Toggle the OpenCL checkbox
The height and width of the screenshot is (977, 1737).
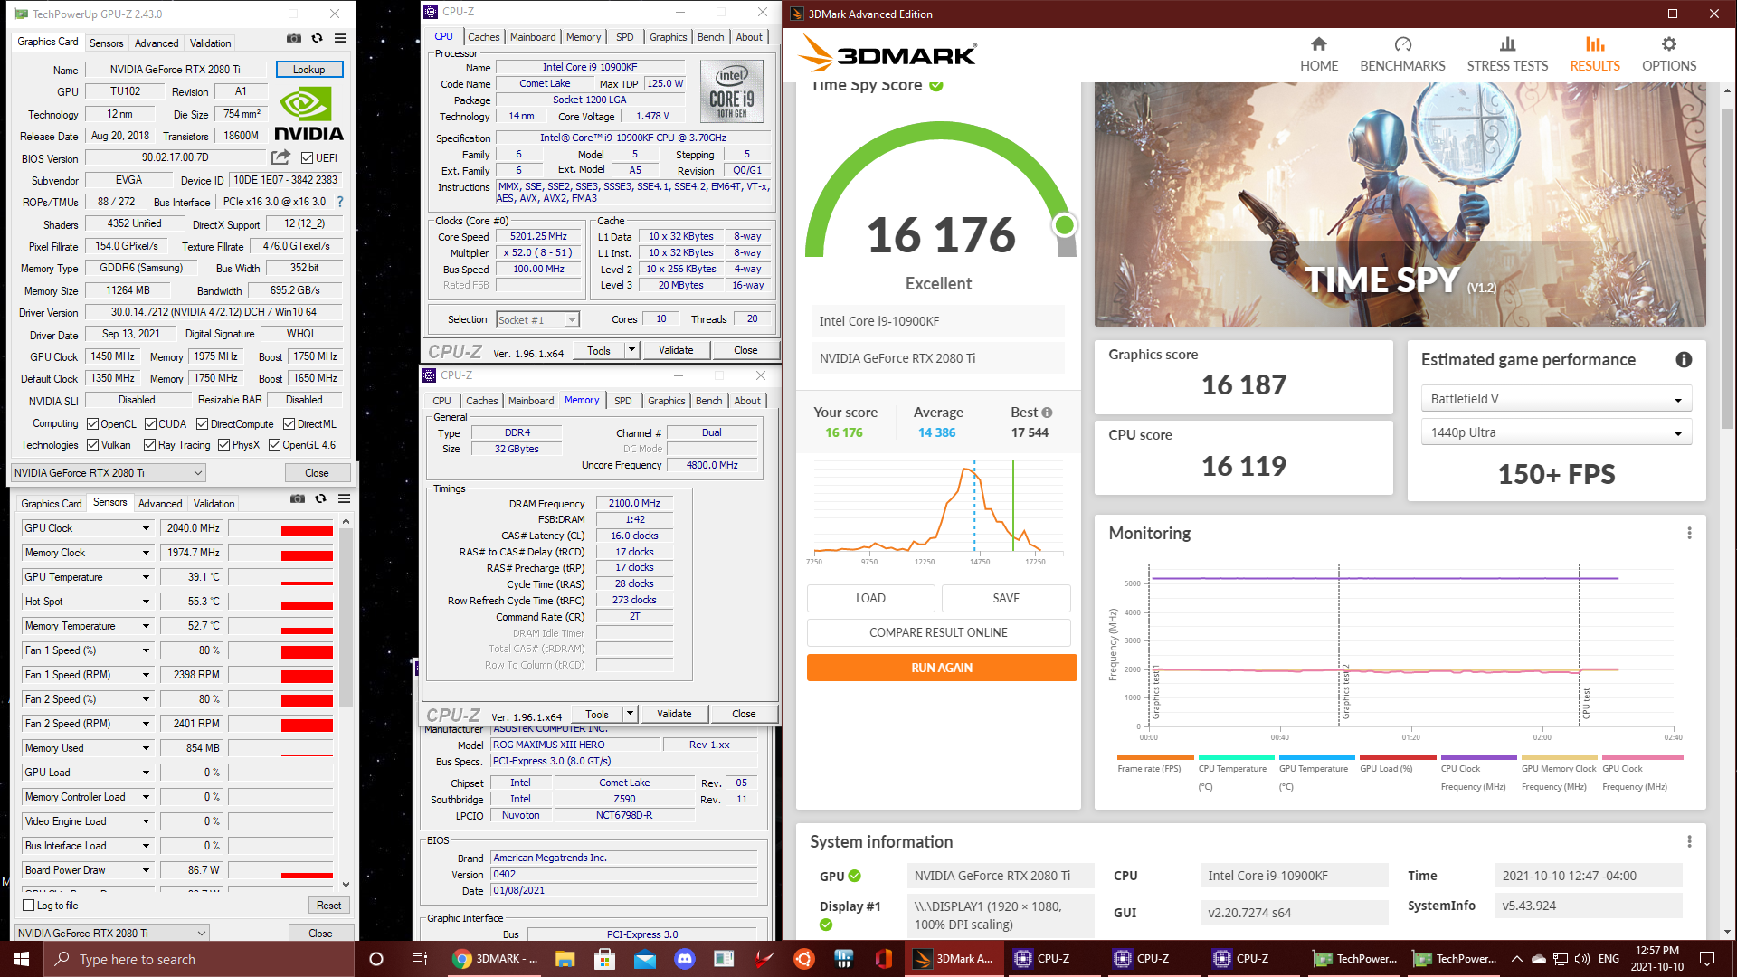tap(92, 424)
